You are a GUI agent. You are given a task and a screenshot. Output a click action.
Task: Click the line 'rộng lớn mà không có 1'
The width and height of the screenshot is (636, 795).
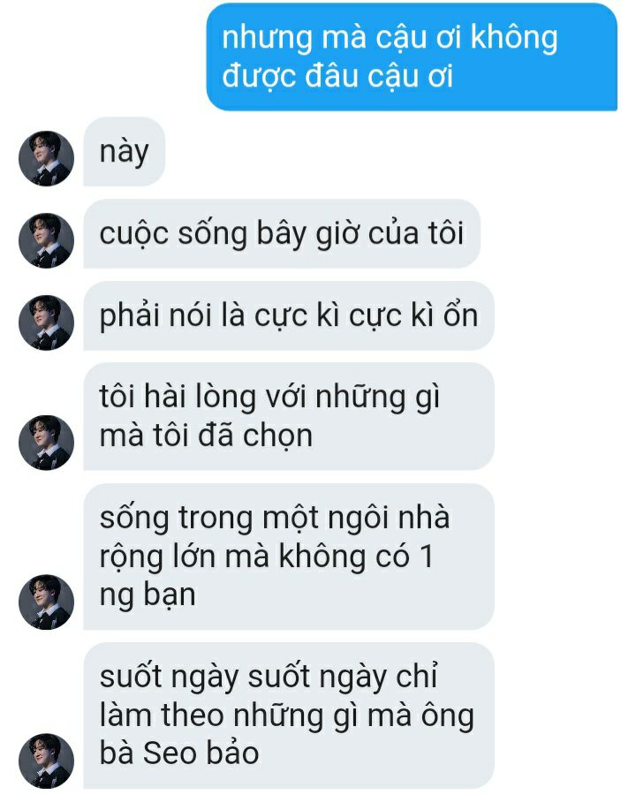pyautogui.click(x=266, y=556)
